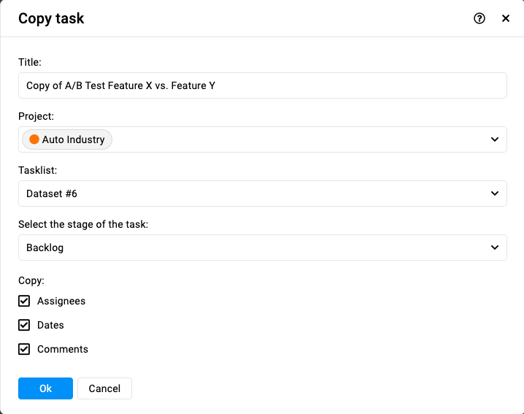
Task: Click the orange project color dot
Action: pos(34,139)
